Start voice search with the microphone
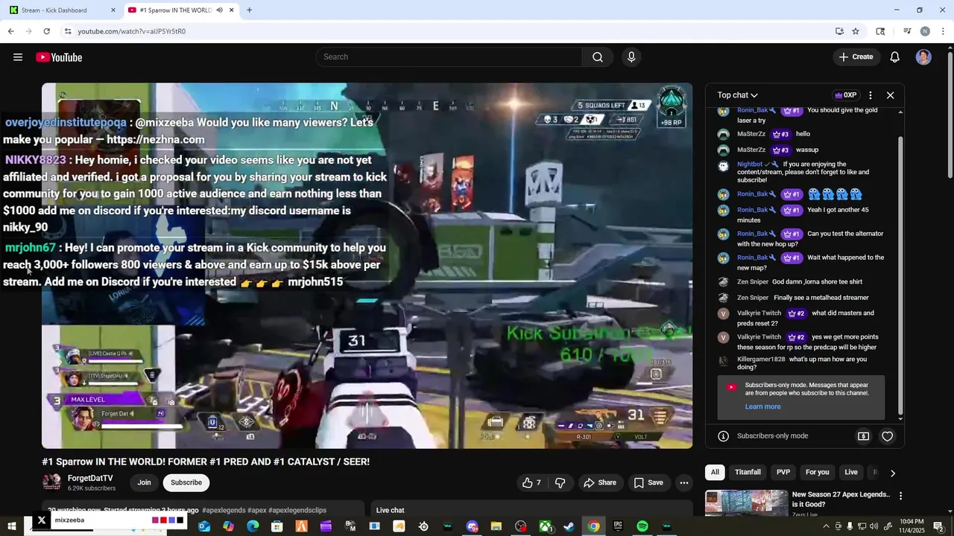The width and height of the screenshot is (954, 536). [x=631, y=57]
